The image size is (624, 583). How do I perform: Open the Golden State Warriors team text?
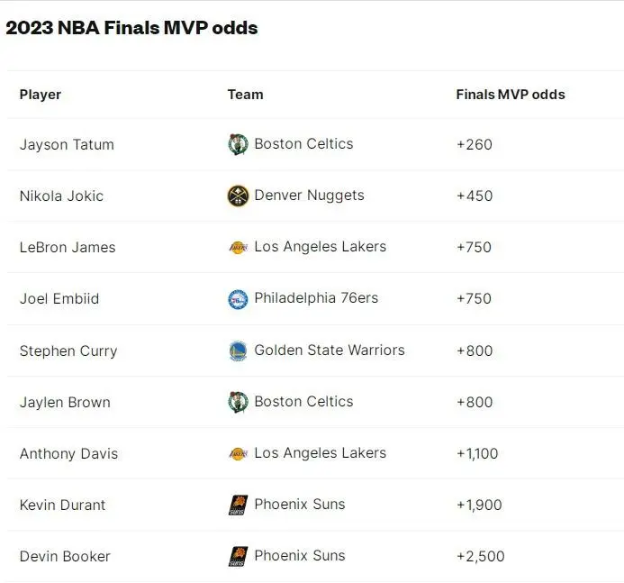[330, 350]
